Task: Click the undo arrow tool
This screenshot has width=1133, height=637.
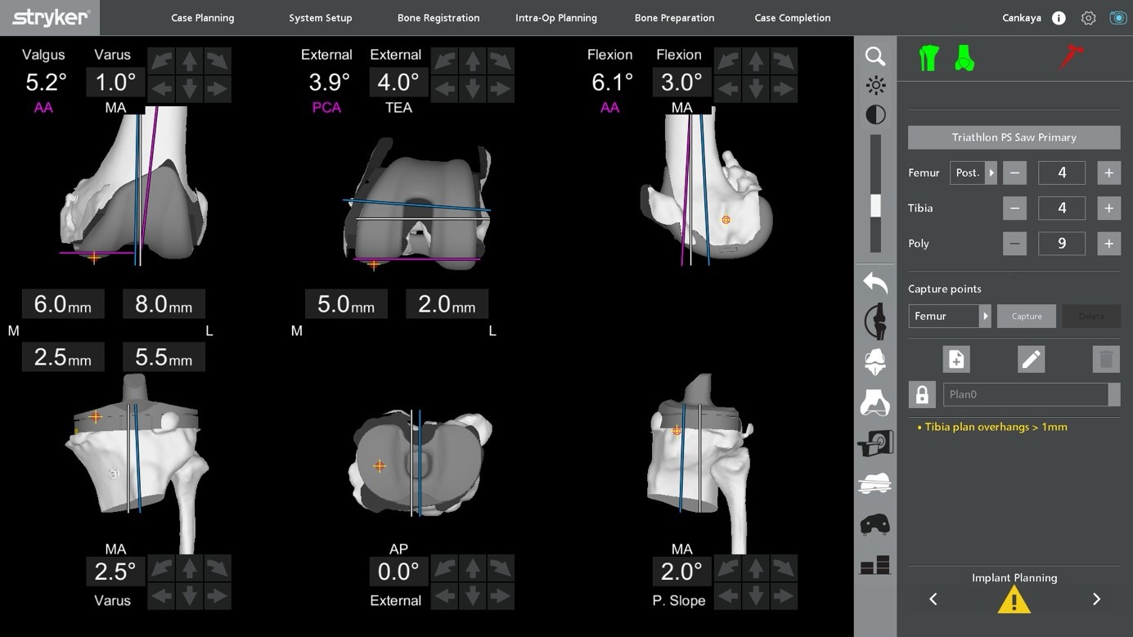Action: pos(874,282)
